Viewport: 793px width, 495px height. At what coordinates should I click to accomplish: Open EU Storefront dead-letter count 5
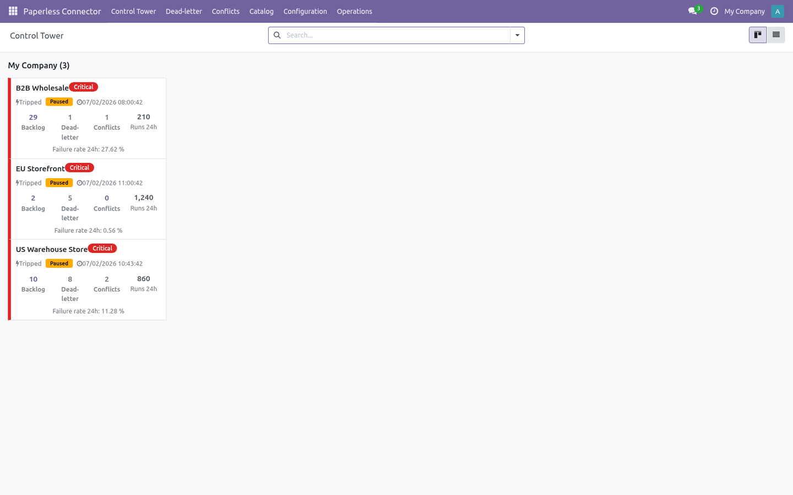[70, 198]
